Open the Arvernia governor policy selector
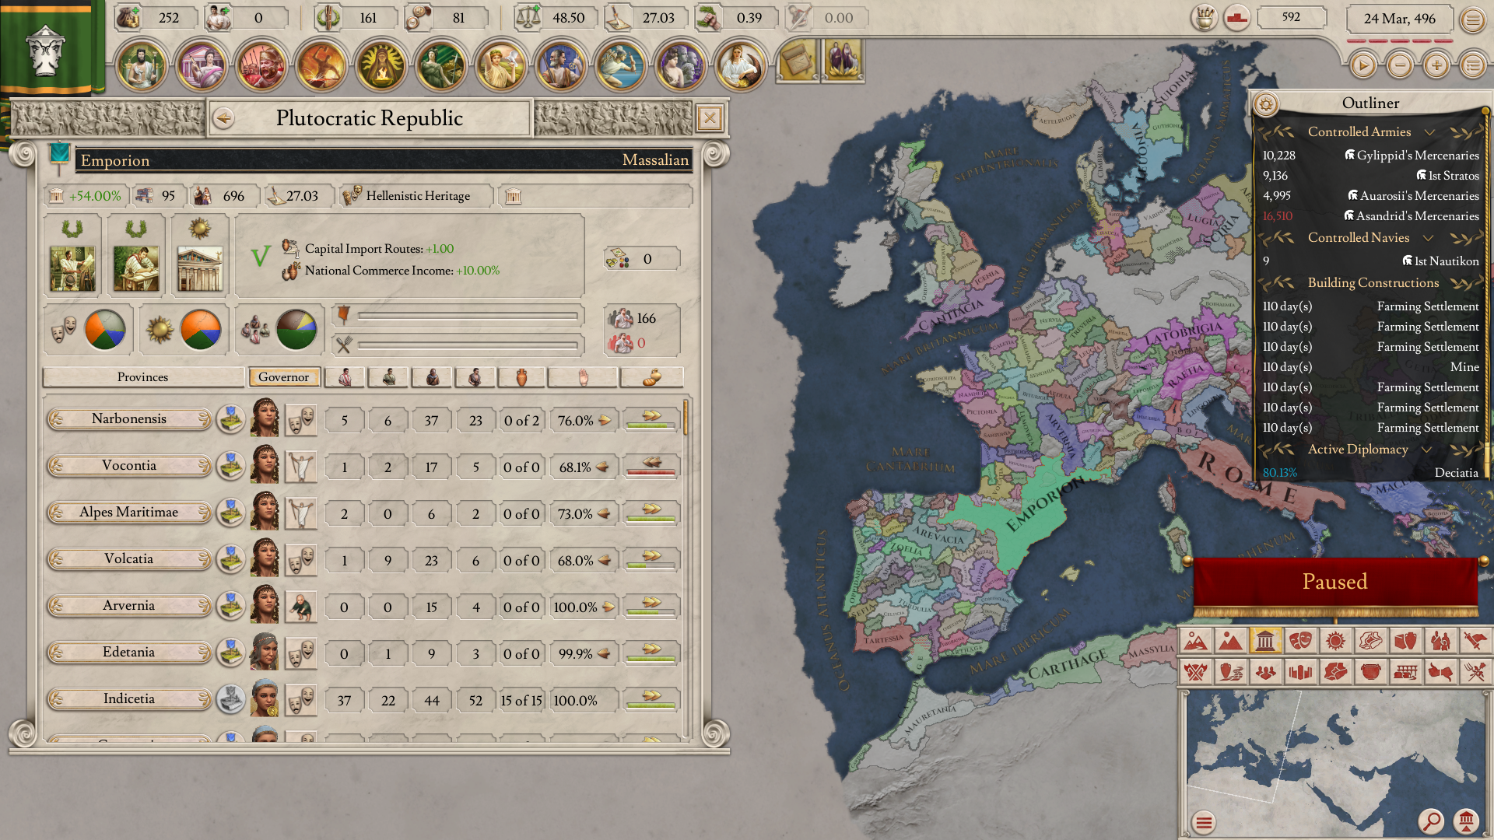 pyautogui.click(x=301, y=607)
